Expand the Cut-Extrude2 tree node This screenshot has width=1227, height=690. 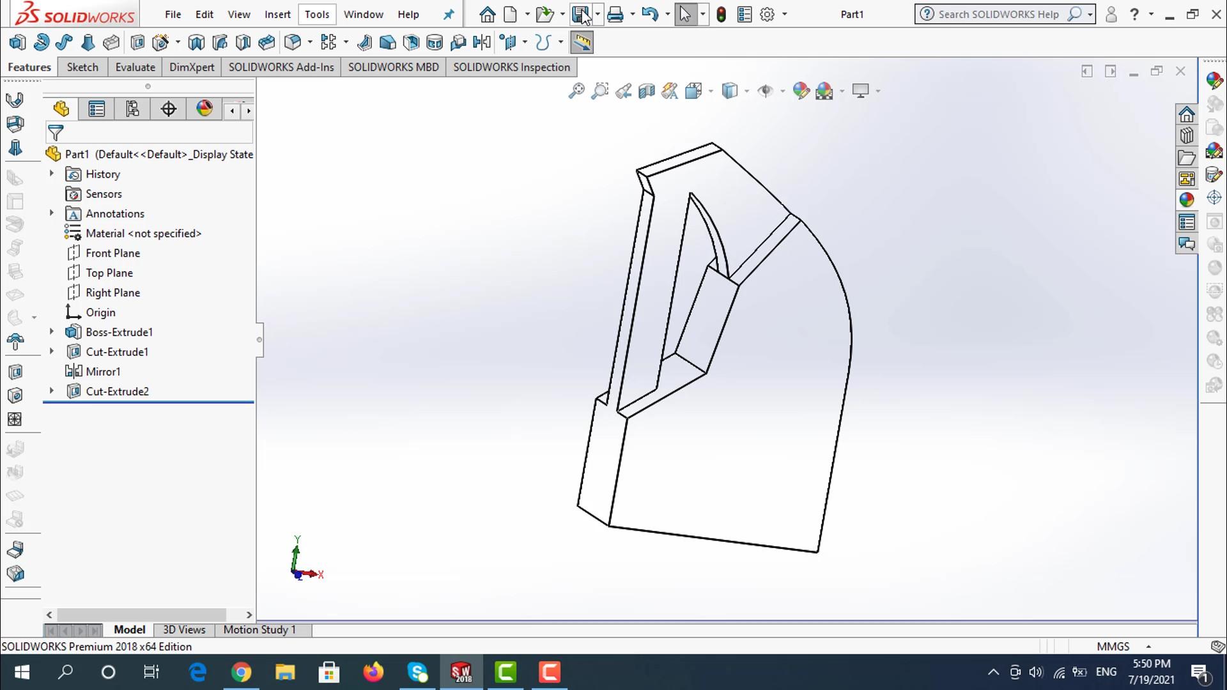52,391
